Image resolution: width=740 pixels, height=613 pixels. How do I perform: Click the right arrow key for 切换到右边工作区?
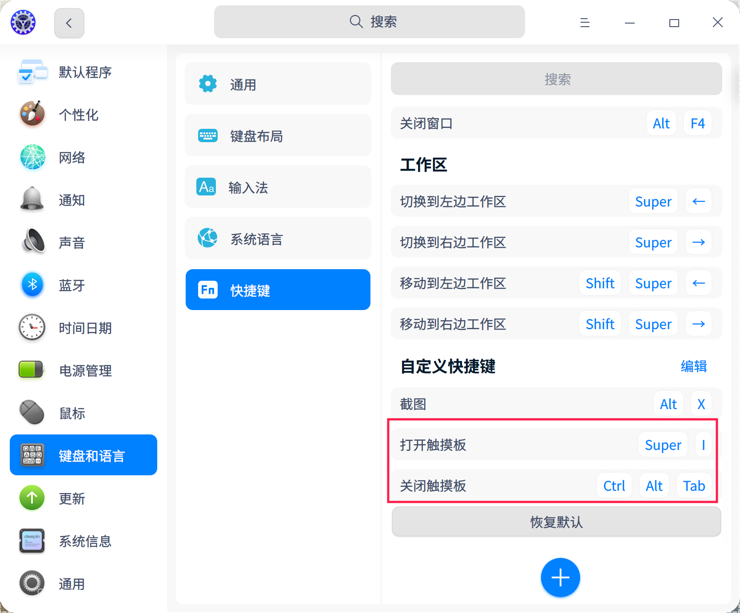tap(699, 242)
